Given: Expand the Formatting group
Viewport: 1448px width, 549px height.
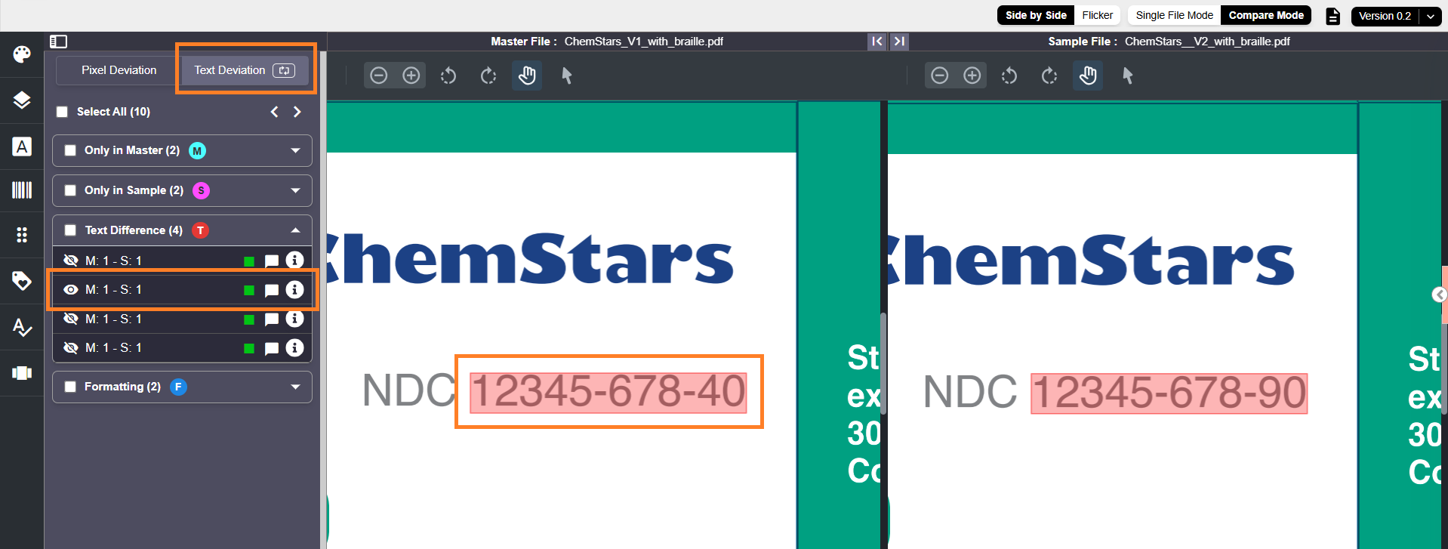Looking at the screenshot, I should 295,387.
